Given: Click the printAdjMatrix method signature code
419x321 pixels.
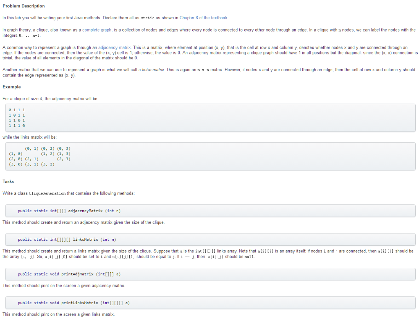Looking at the screenshot, I should [69, 274].
